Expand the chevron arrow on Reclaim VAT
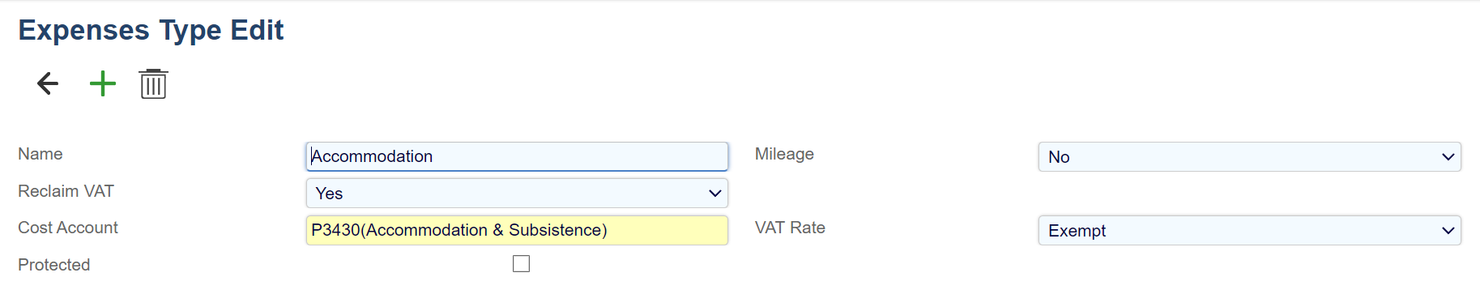 (714, 194)
